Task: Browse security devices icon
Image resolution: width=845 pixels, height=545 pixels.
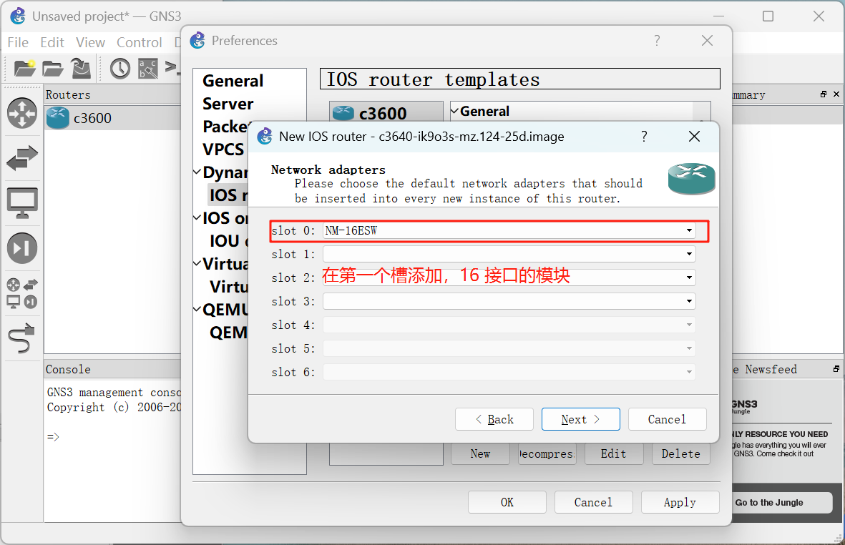Action: coord(22,248)
